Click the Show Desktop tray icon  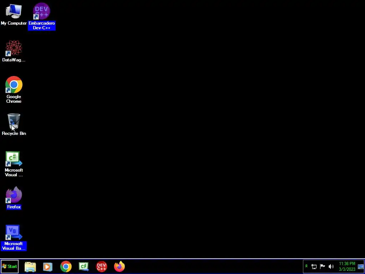coord(361,267)
